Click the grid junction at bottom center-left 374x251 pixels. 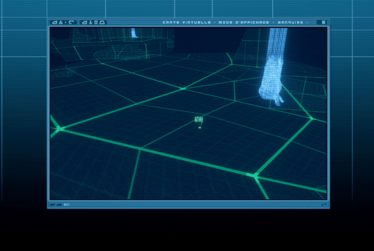140,150
